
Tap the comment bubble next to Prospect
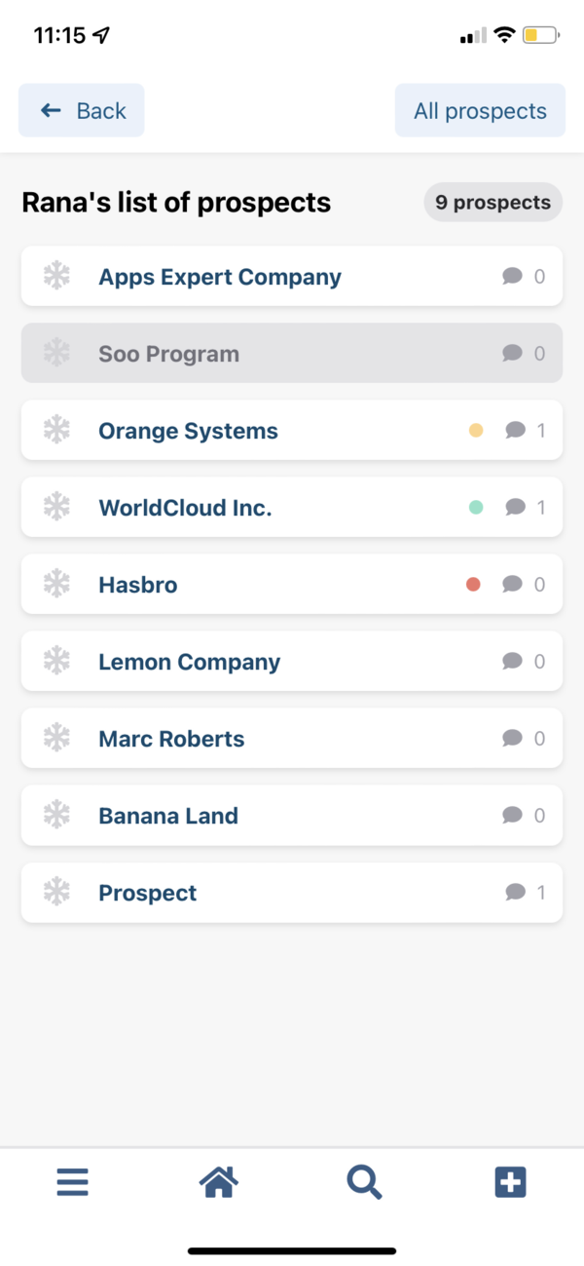point(516,892)
